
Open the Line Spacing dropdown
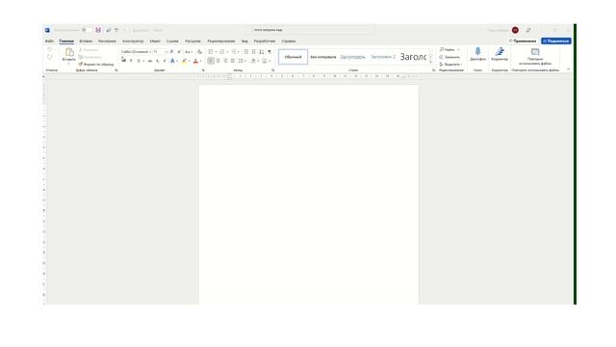242,61
